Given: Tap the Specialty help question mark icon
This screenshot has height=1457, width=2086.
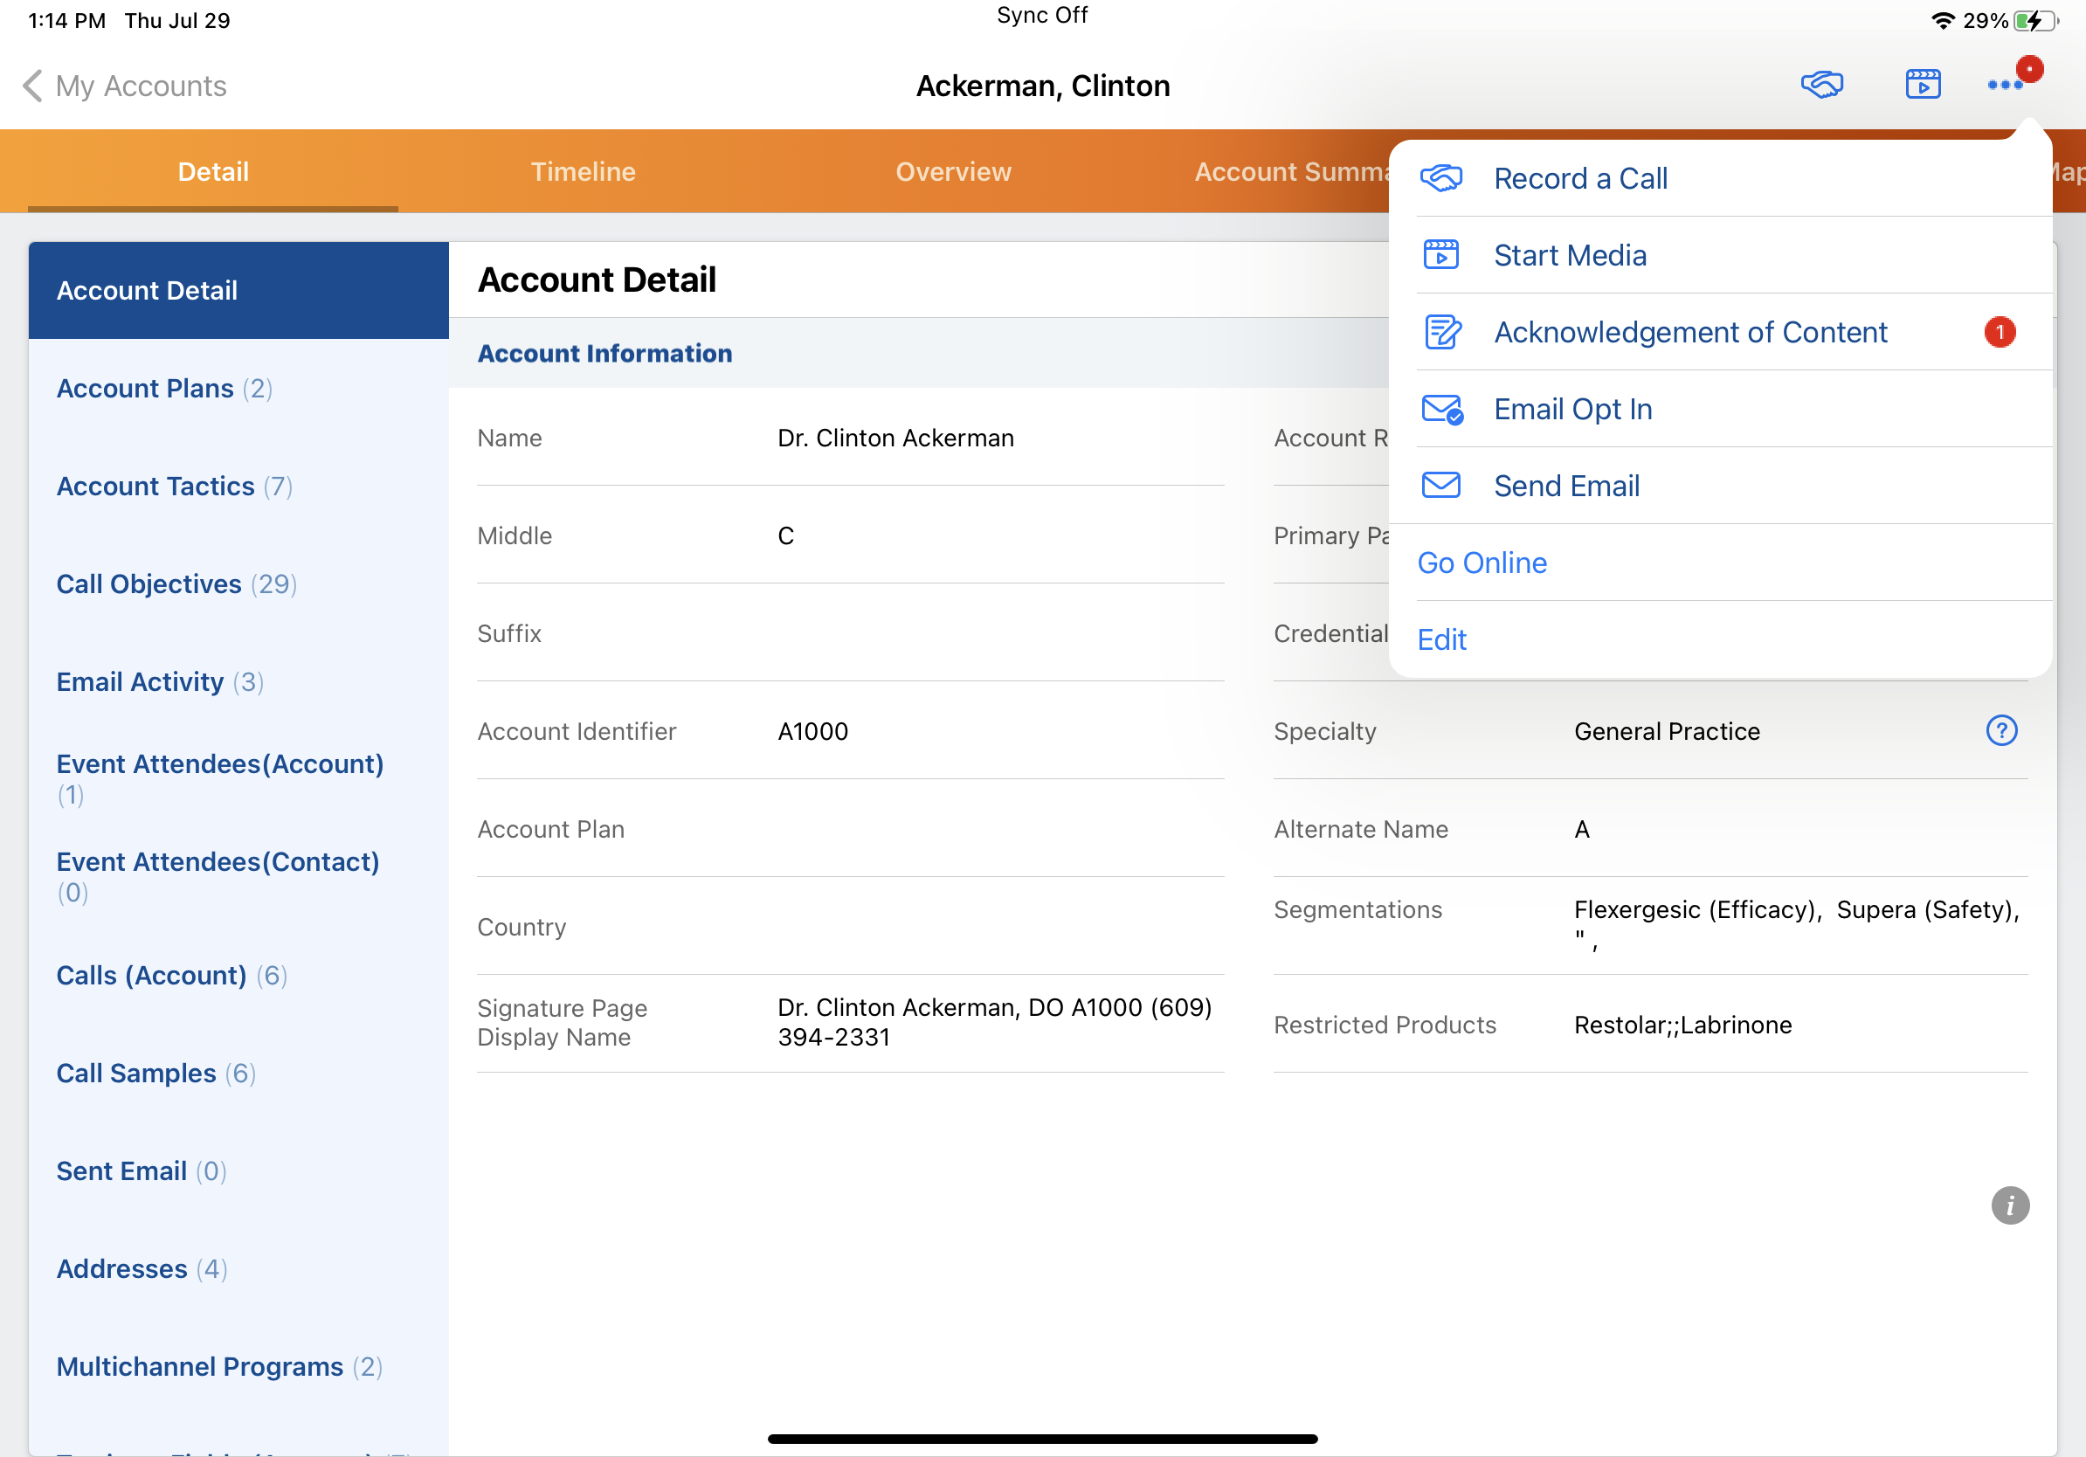Looking at the screenshot, I should (x=2000, y=730).
